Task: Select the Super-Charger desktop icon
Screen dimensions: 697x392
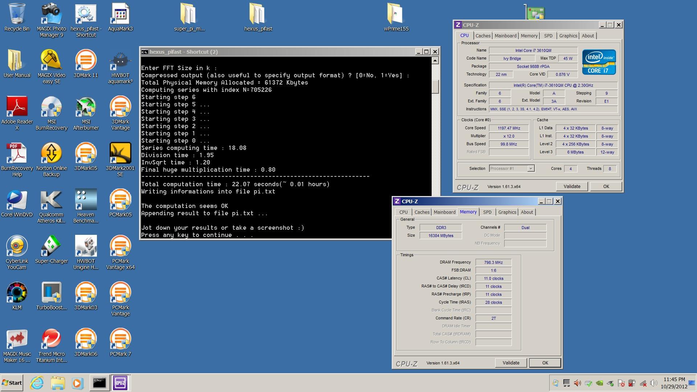Action: click(x=51, y=250)
